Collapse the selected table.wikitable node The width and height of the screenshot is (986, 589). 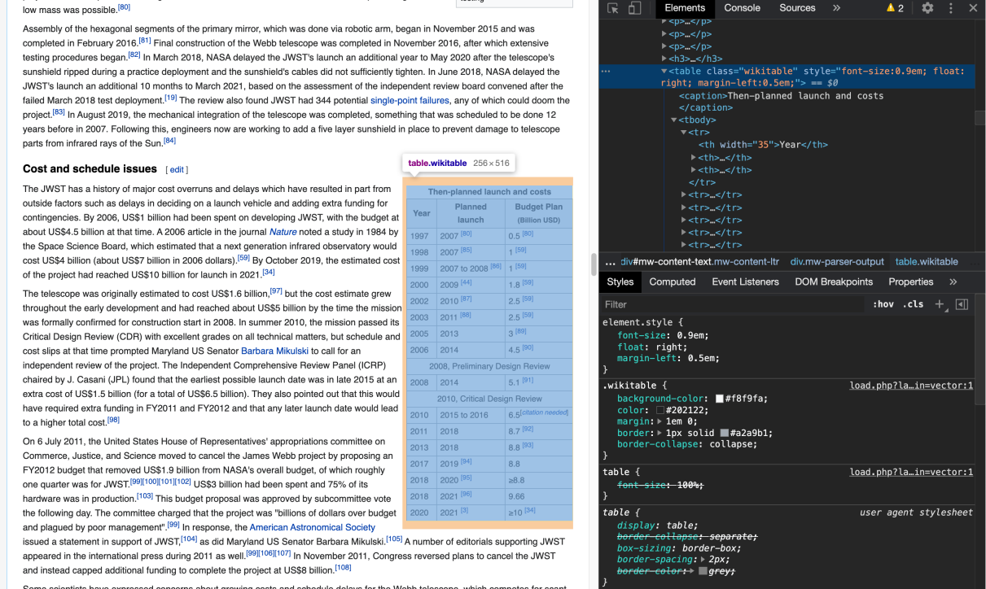[664, 71]
